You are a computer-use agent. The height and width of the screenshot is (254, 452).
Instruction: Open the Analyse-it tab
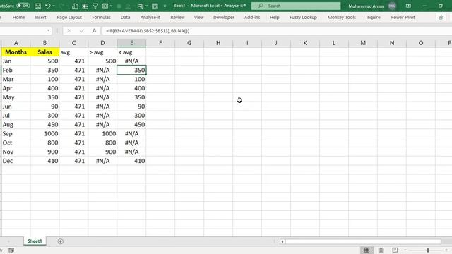tap(150, 17)
